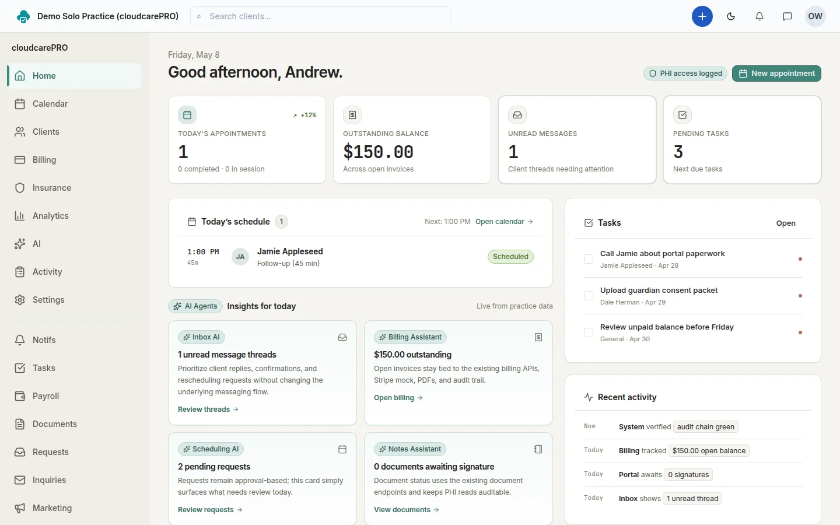Open Clients in the sidebar
The width and height of the screenshot is (840, 525).
pos(75,132)
